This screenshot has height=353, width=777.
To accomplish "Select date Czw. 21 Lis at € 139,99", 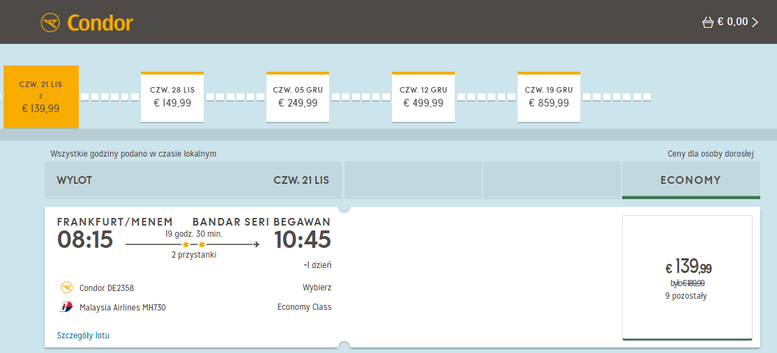I will (40, 97).
